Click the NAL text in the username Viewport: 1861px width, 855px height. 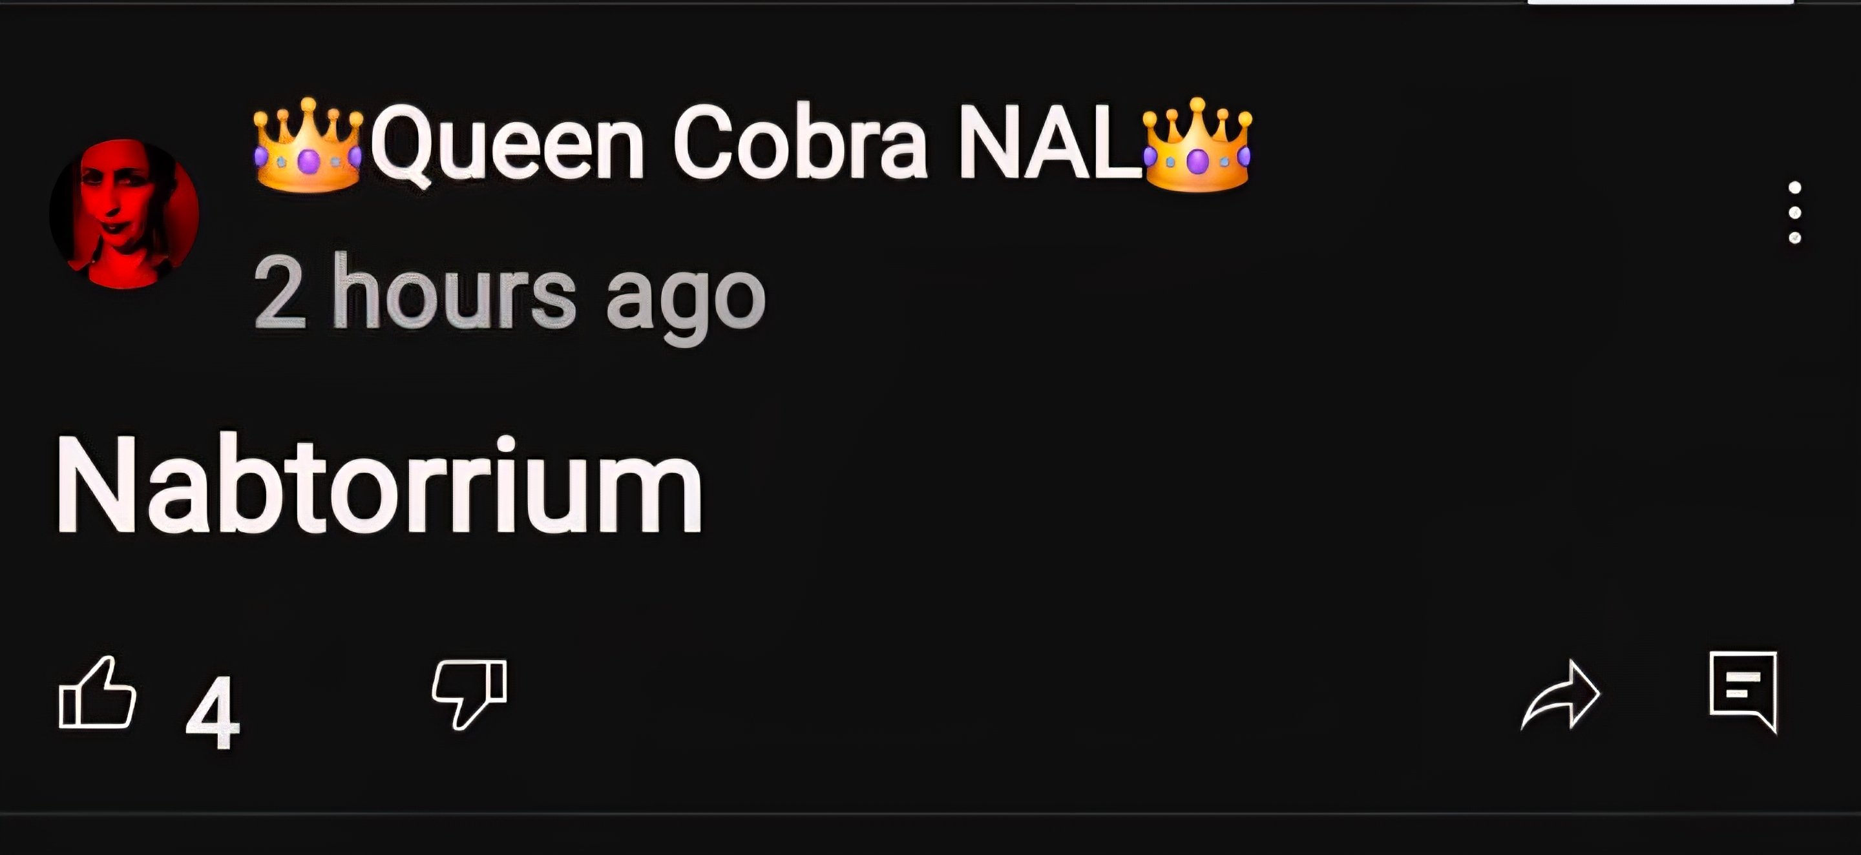click(1049, 141)
